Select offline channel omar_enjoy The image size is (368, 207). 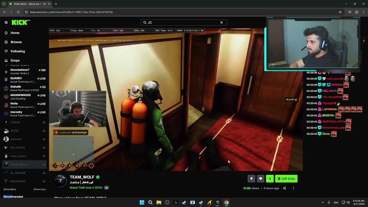pyautogui.click(x=24, y=156)
